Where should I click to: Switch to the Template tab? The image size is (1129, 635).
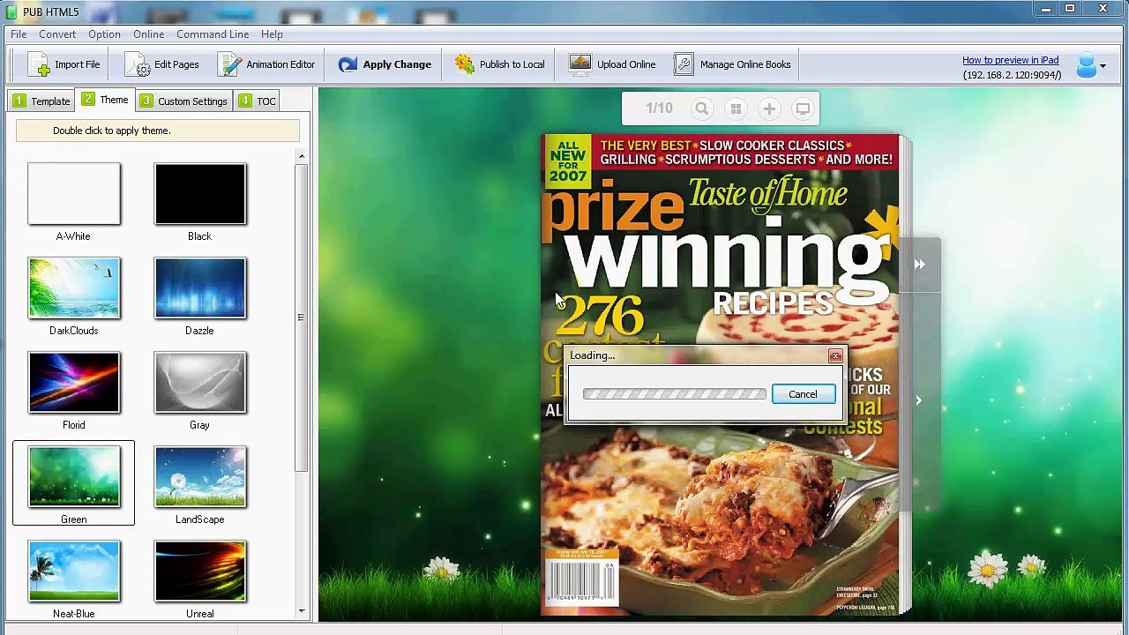click(41, 101)
